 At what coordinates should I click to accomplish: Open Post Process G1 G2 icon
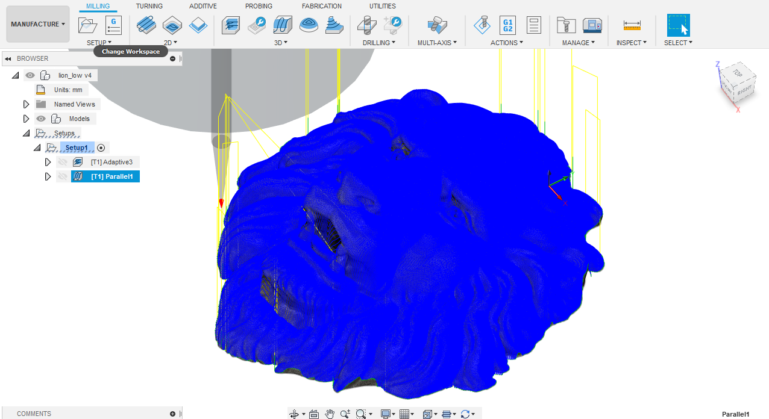pyautogui.click(x=507, y=25)
